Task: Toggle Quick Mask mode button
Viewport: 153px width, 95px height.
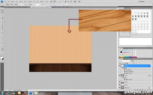Action: point(2,61)
